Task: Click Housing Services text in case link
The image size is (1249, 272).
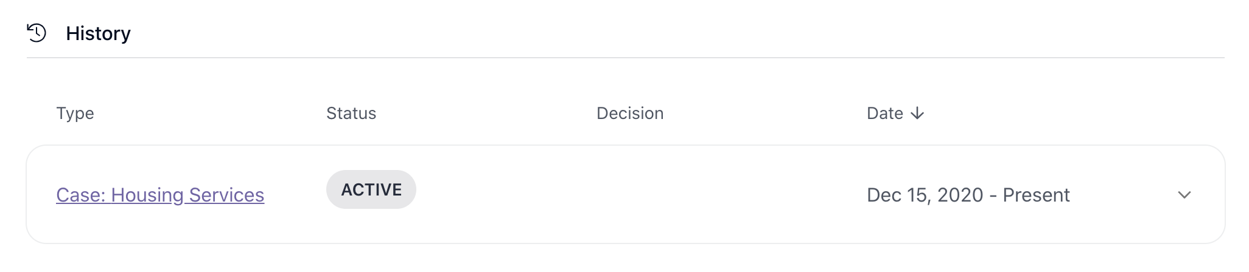Action: (187, 195)
